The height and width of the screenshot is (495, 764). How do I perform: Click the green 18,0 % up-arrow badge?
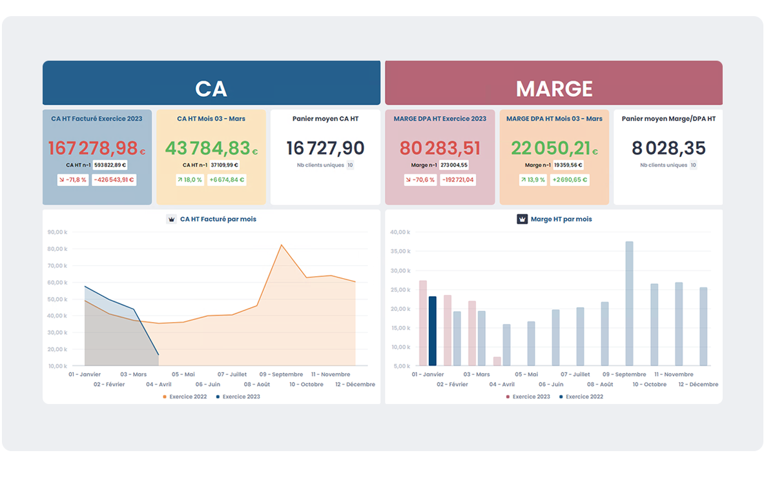(x=191, y=179)
